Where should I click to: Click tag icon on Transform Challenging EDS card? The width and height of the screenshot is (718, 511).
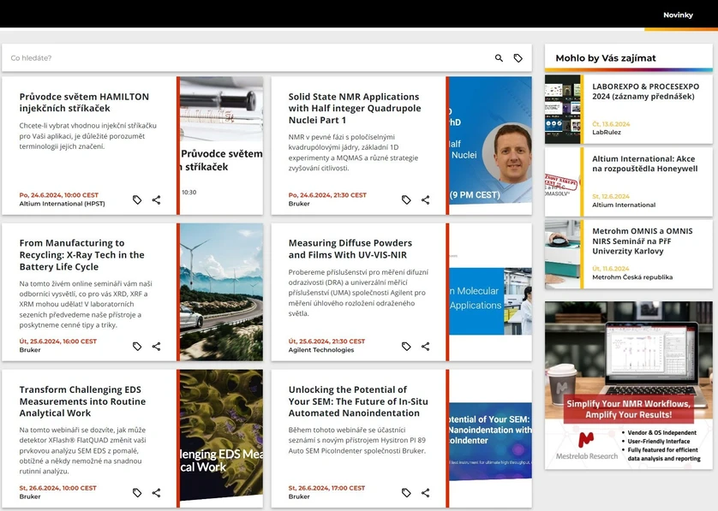pos(137,493)
